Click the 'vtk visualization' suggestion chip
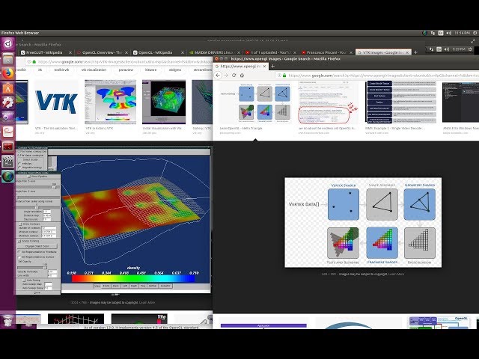Viewport: 479px width, 359px height. click(94, 70)
